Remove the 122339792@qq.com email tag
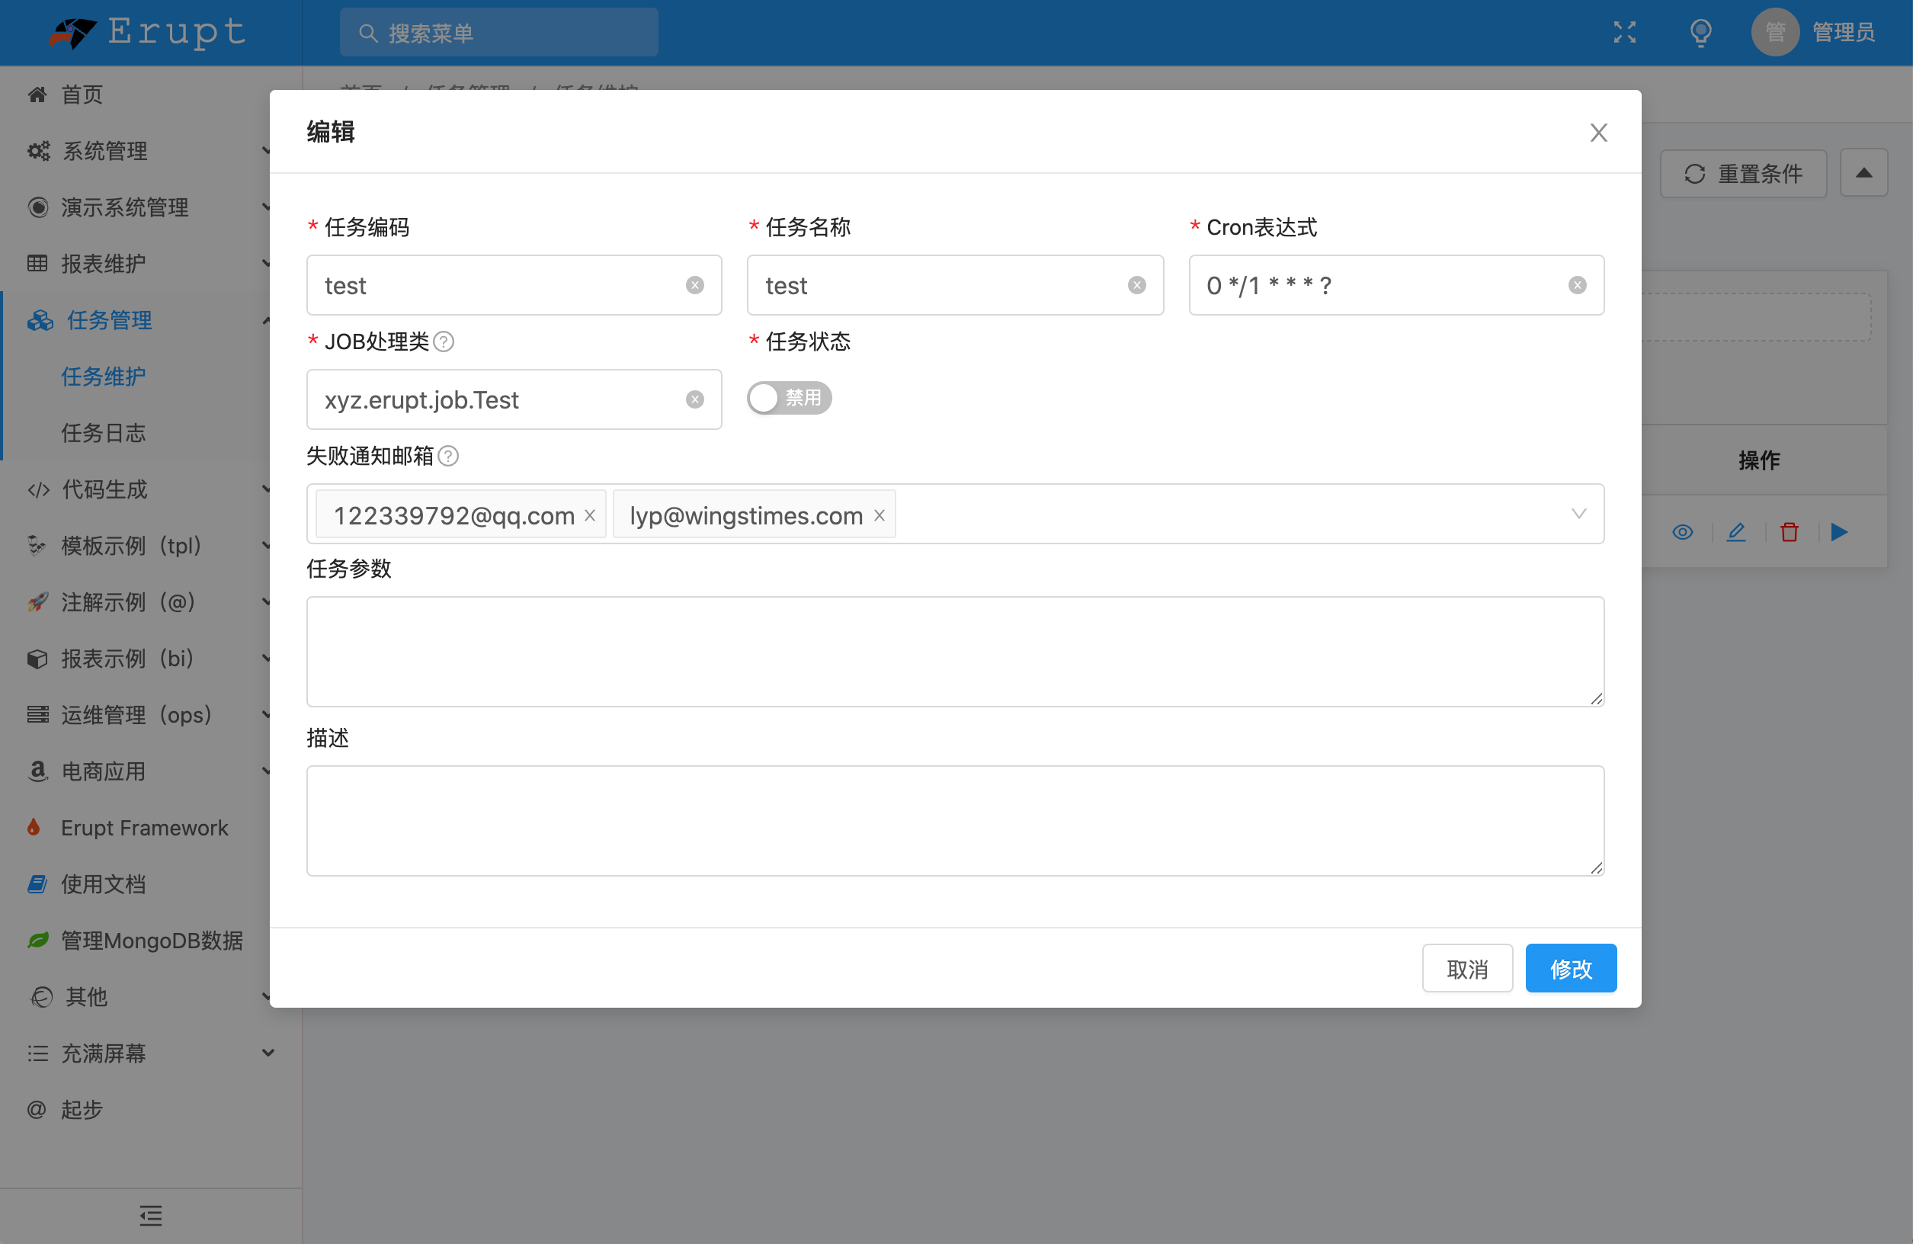The height and width of the screenshot is (1244, 1913). coord(590,515)
